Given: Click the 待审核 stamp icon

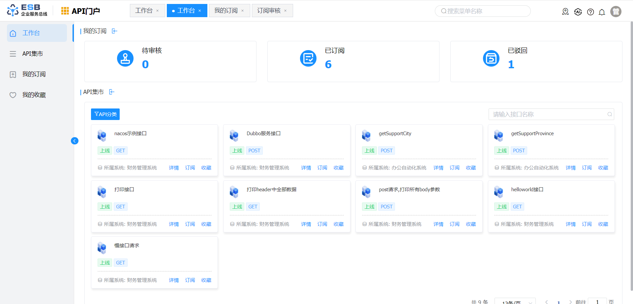Looking at the screenshot, I should [125, 59].
